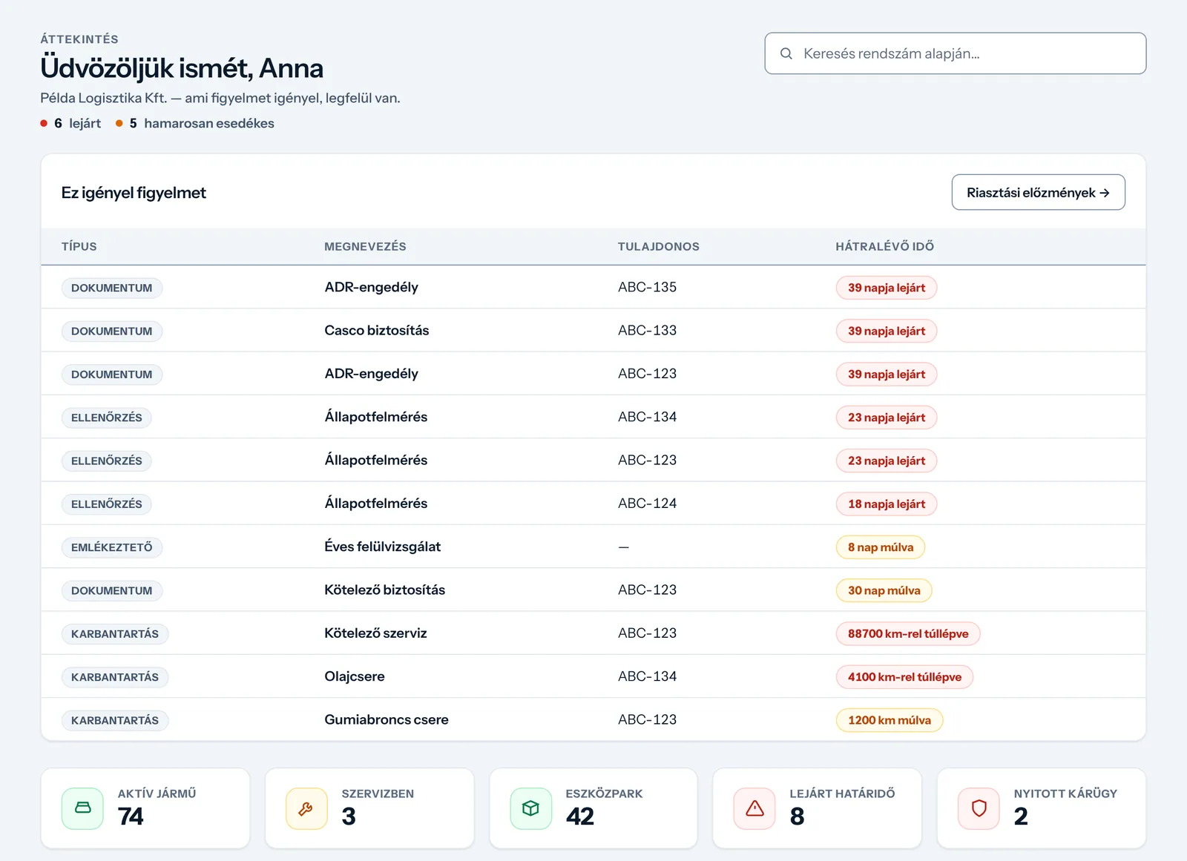Click the warning triangle on Lejárt határidő card
The image size is (1187, 861).
(x=754, y=808)
